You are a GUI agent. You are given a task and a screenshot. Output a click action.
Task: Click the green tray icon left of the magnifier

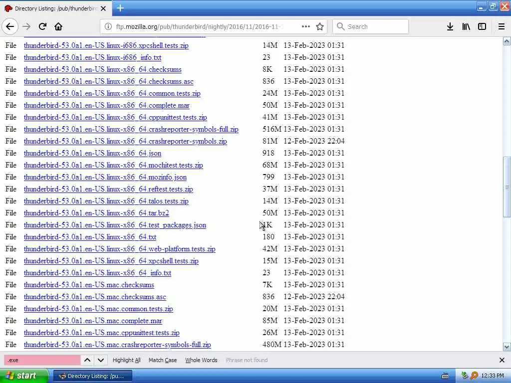pos(465,376)
